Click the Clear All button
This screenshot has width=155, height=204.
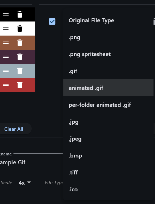[x=14, y=129]
